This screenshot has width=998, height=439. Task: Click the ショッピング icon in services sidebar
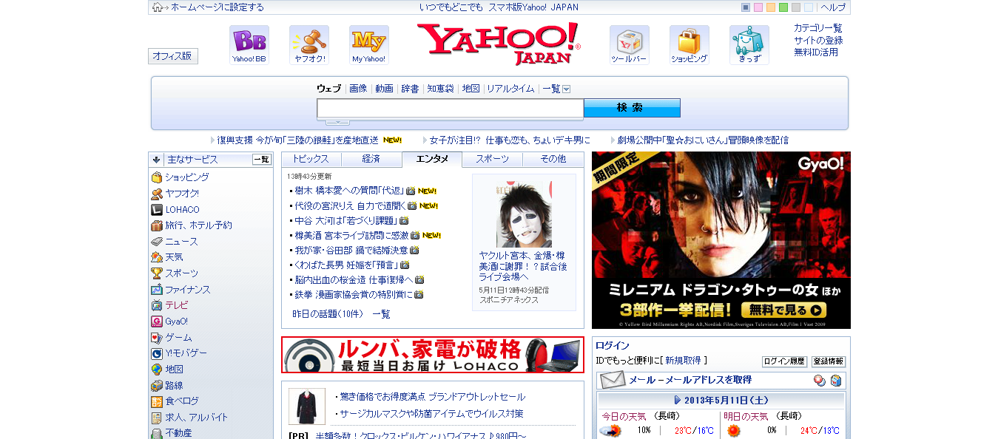(157, 177)
